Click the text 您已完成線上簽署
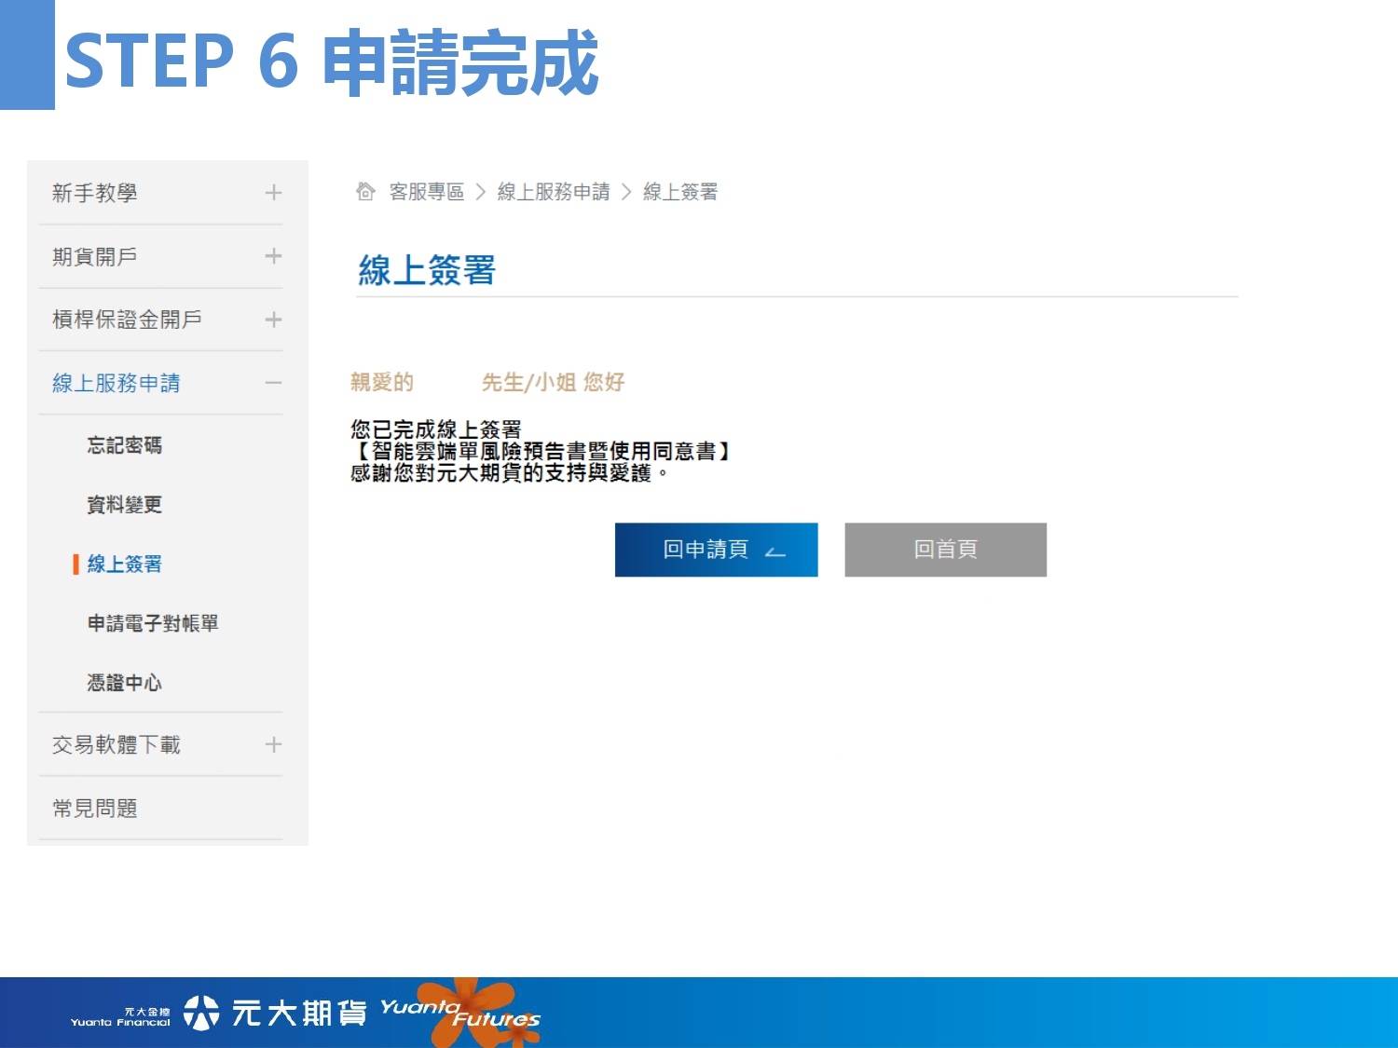Screen dimensions: 1398x1048 [x=436, y=429]
